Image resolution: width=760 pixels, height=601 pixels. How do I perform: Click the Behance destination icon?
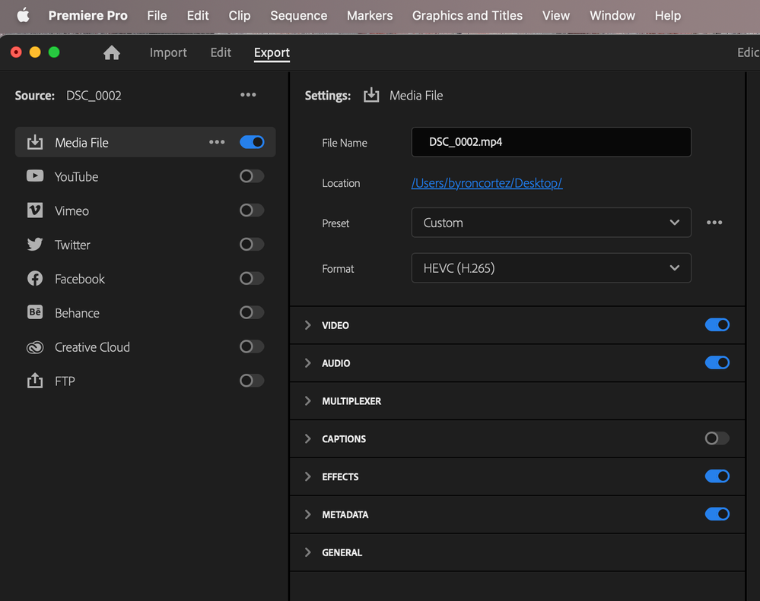coord(35,313)
